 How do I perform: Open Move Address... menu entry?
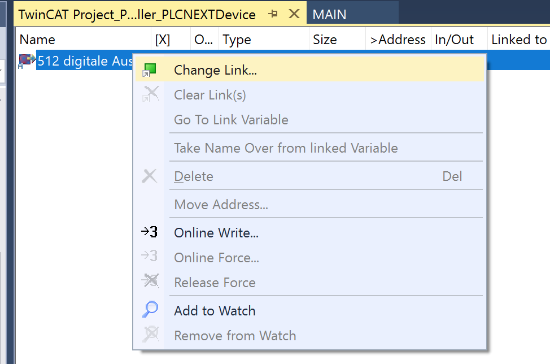click(309, 204)
